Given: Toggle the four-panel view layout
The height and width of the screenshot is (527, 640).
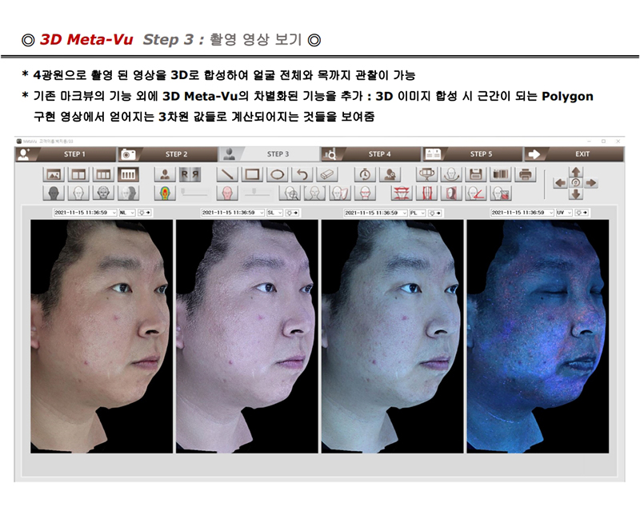Looking at the screenshot, I should [x=128, y=174].
